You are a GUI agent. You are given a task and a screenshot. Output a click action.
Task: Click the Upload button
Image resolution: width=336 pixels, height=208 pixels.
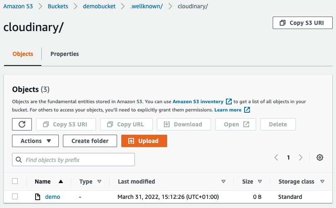[x=144, y=141]
